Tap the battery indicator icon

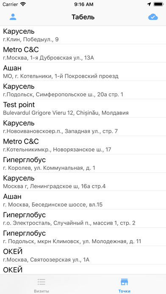point(158,4)
